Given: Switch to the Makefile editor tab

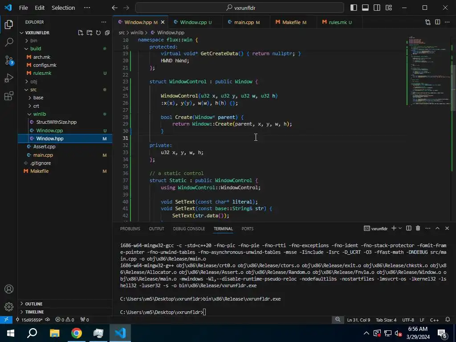Looking at the screenshot, I should [293, 22].
